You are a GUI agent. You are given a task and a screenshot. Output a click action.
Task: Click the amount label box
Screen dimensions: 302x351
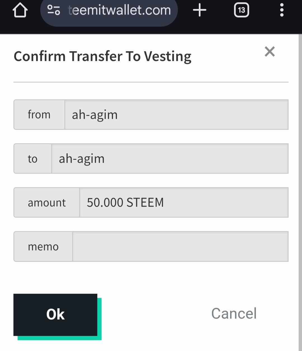click(x=47, y=202)
